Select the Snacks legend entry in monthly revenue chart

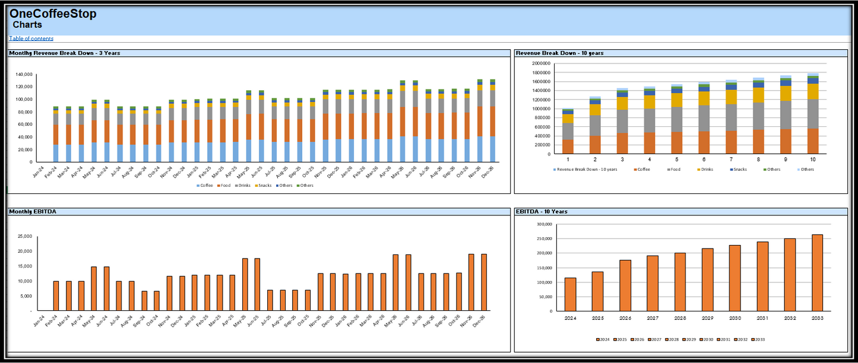[264, 186]
